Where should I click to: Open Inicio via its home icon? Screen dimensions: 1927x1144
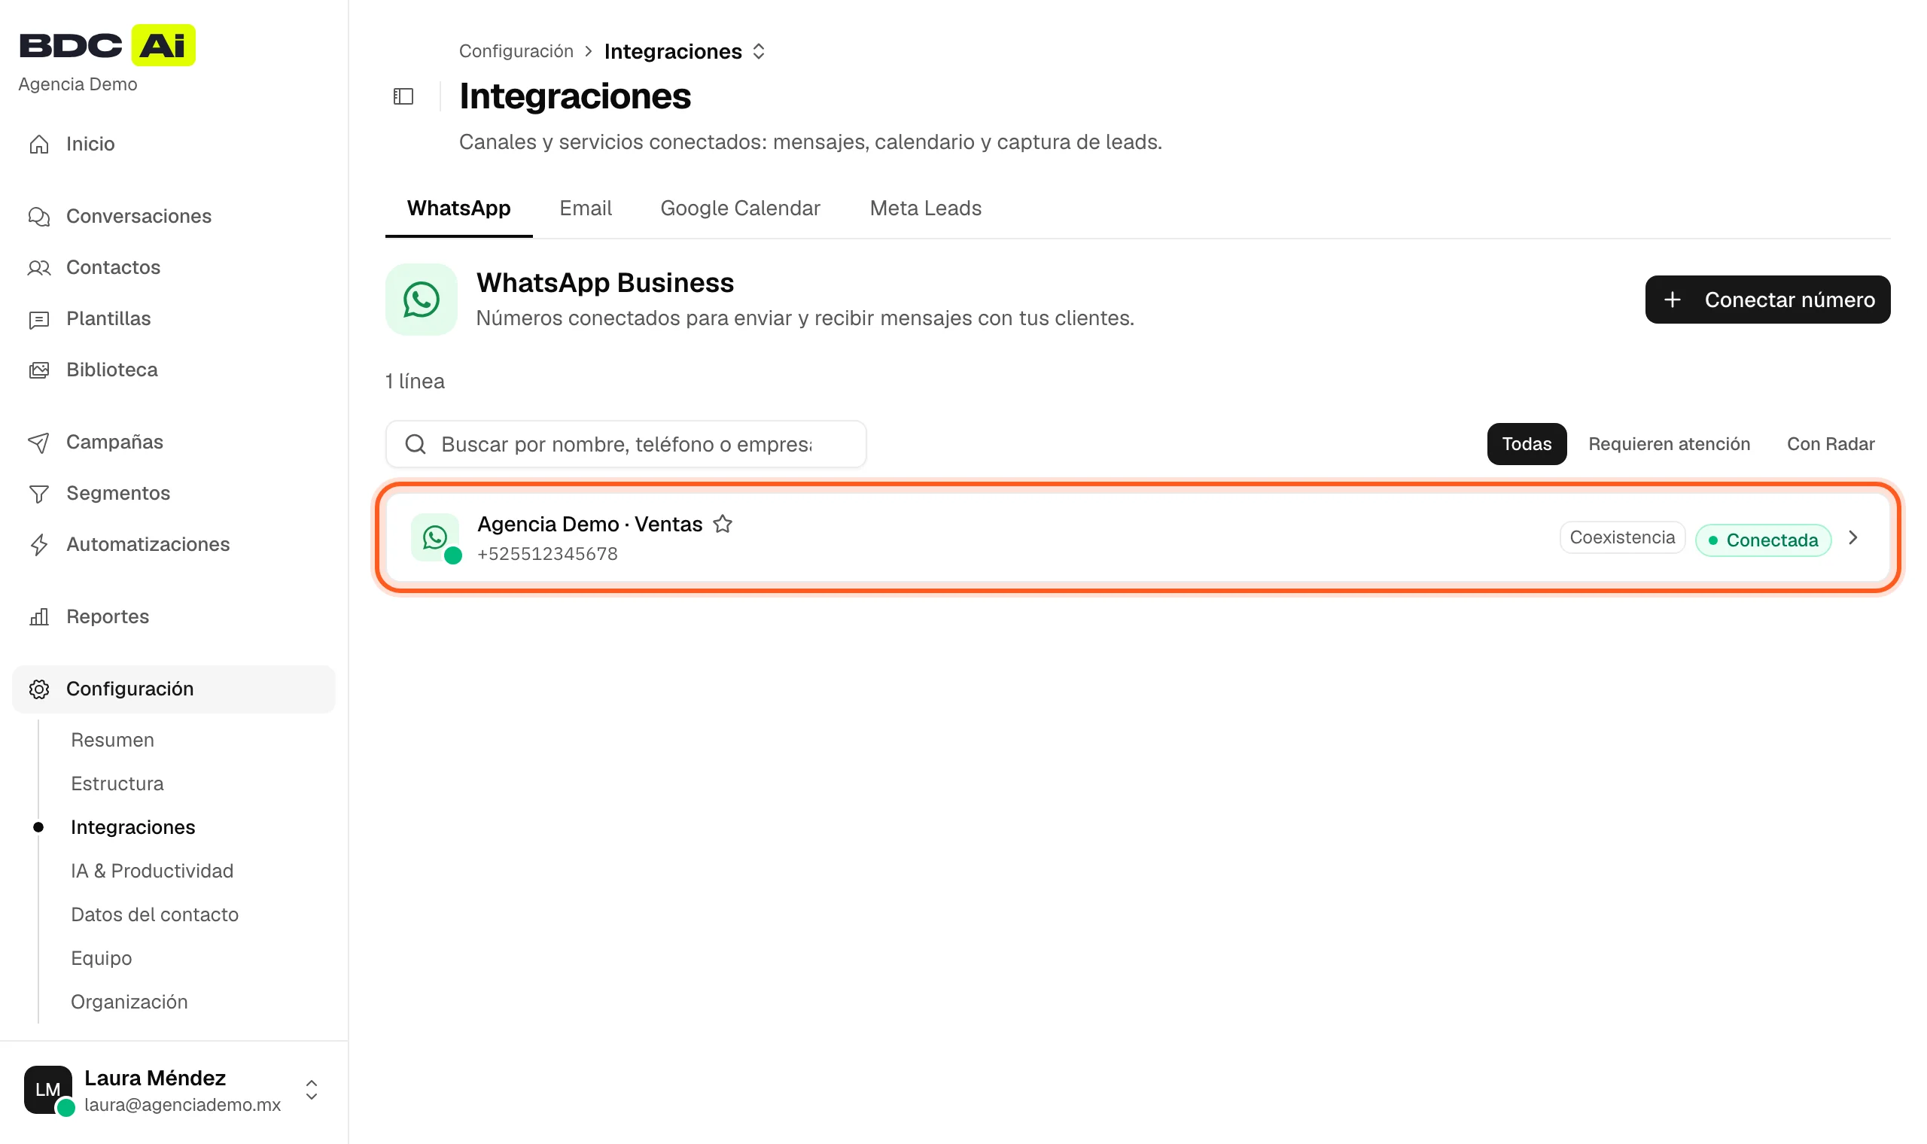click(39, 145)
